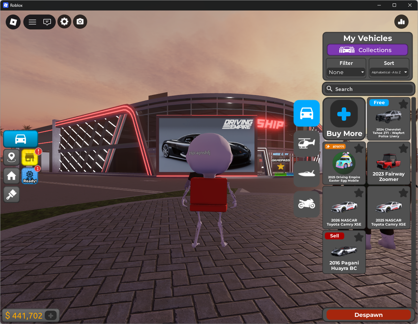Favorite the 2026 NASCAR Camry star
This screenshot has width=418, height=324.
359,193
